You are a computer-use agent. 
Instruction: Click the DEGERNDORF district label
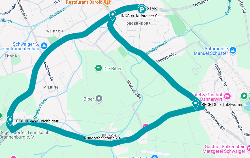pos(138,24)
